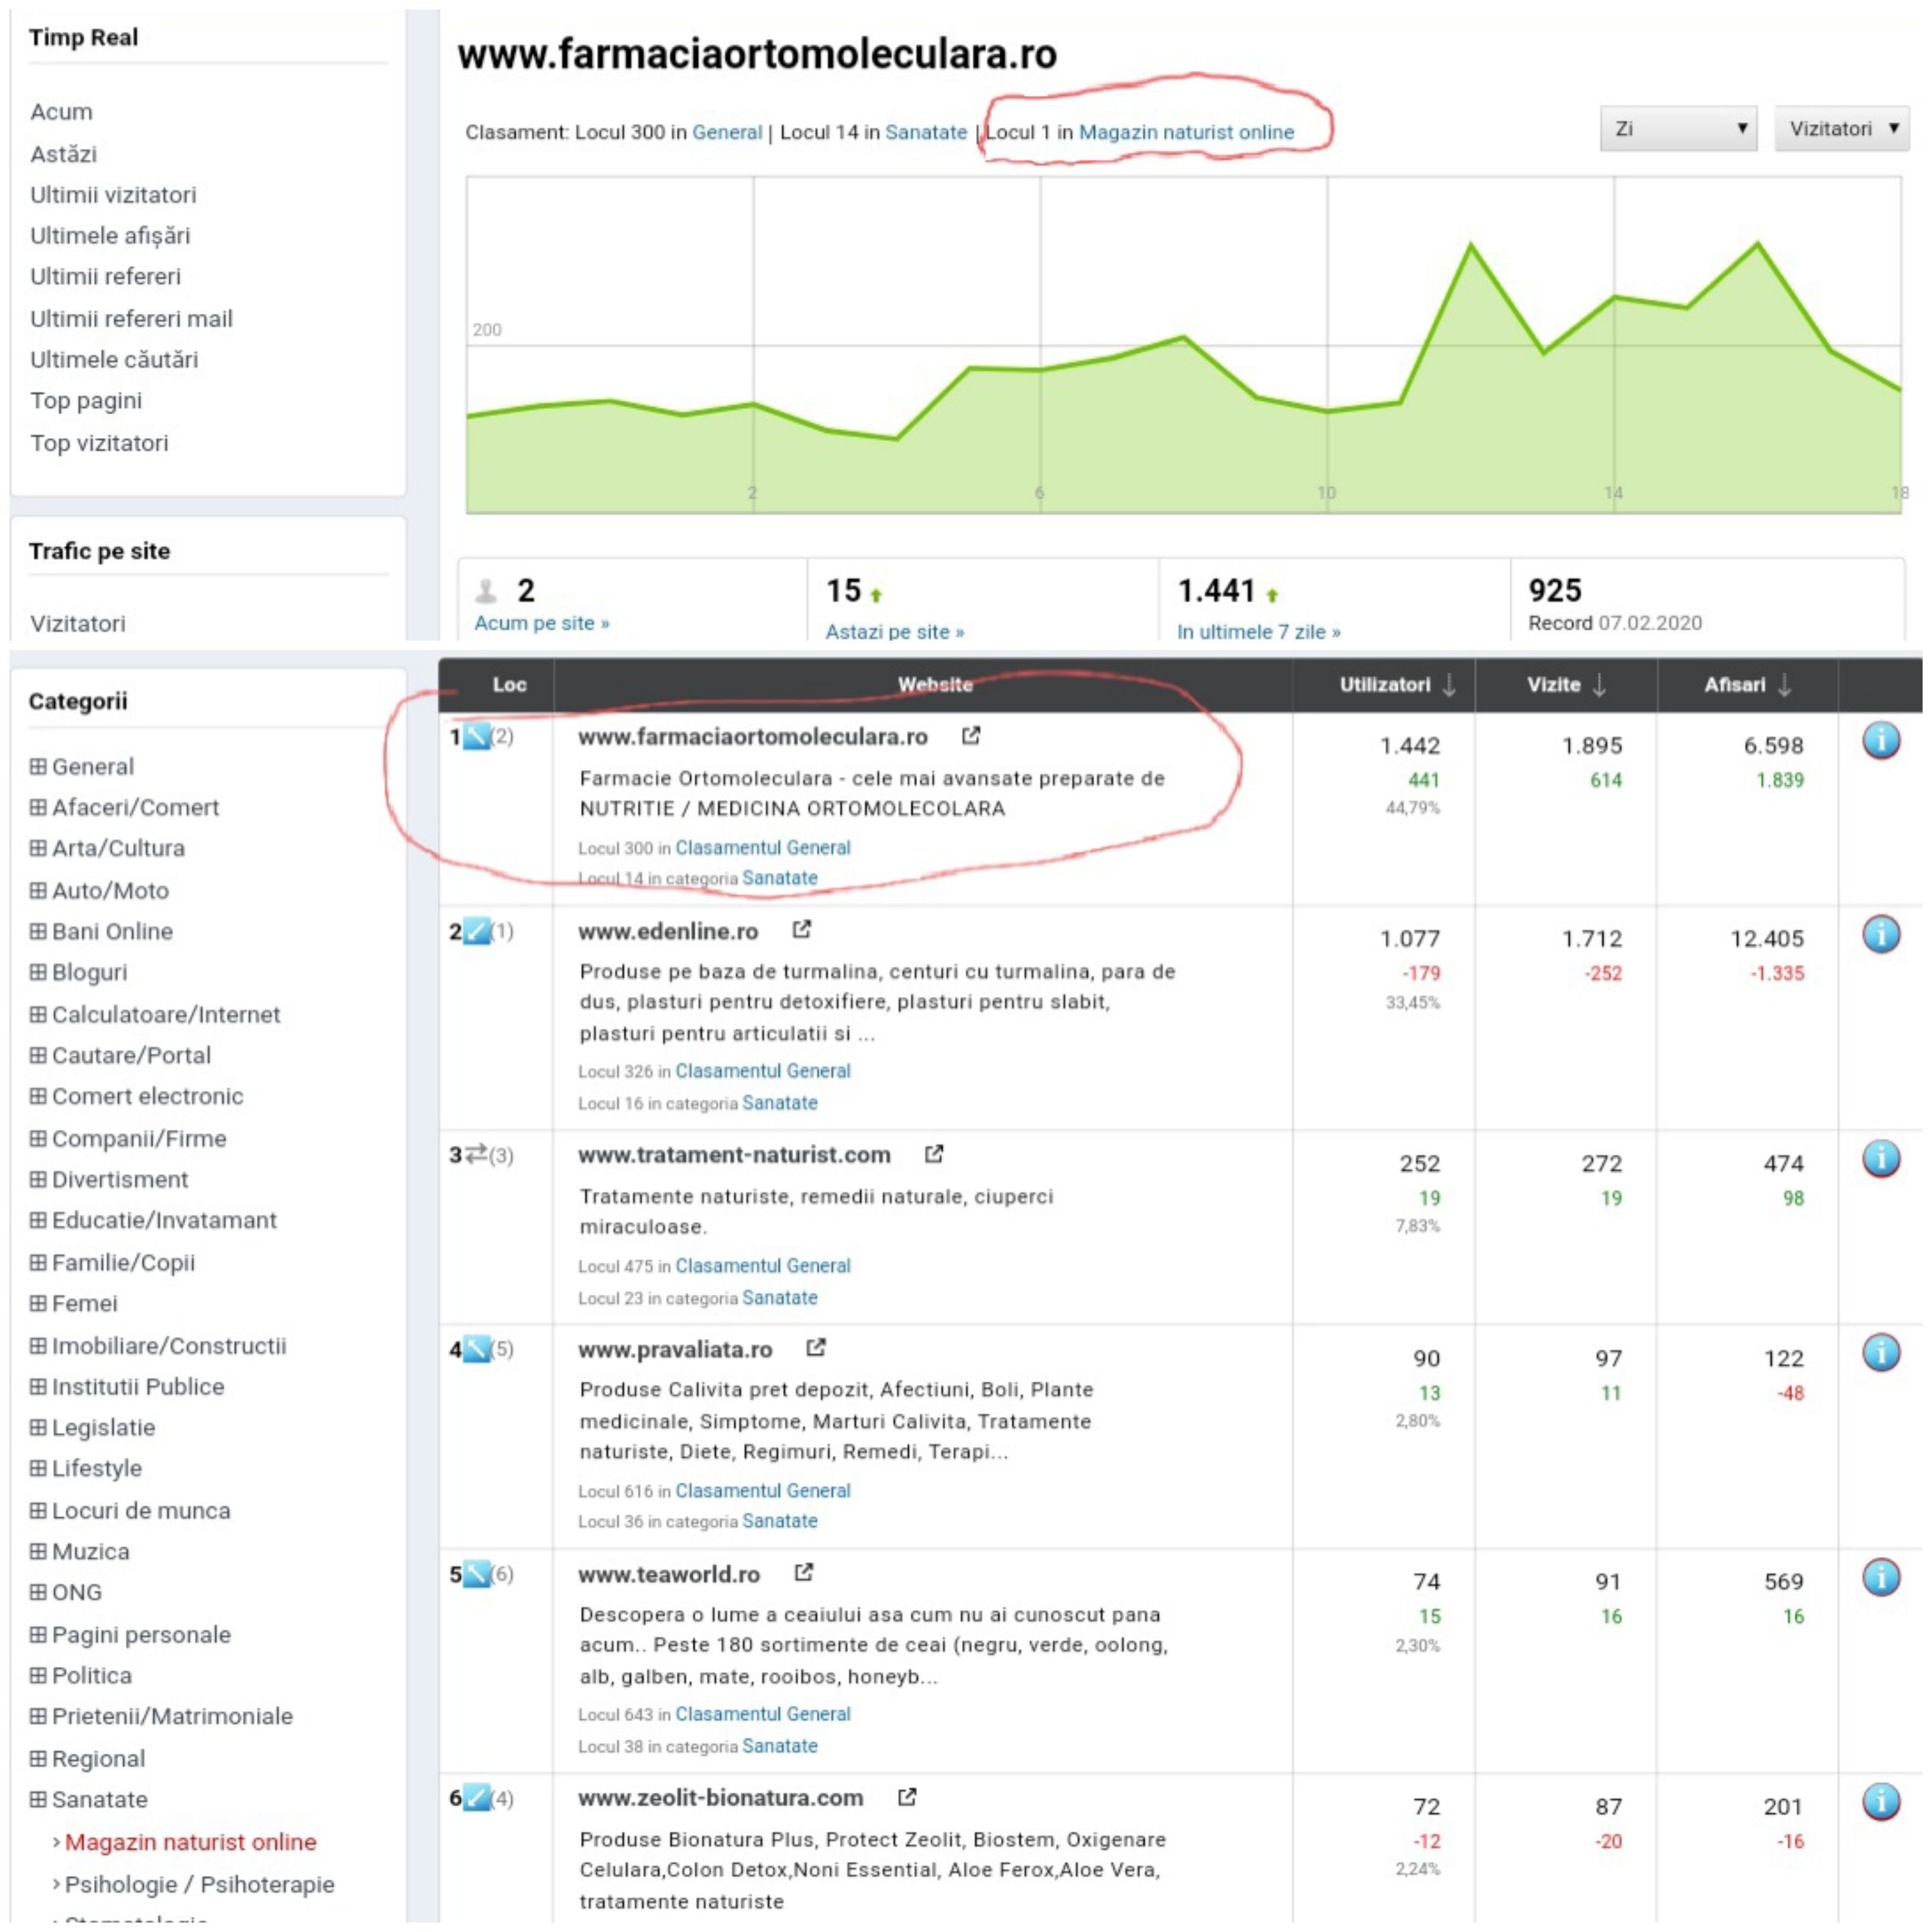Expand the Muzica category

(x=38, y=1551)
